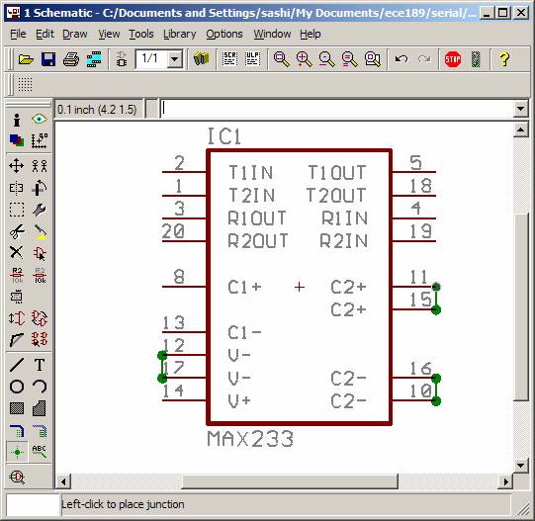Click the zoom-to-fit magnifier
535x521 pixels.
282,59
